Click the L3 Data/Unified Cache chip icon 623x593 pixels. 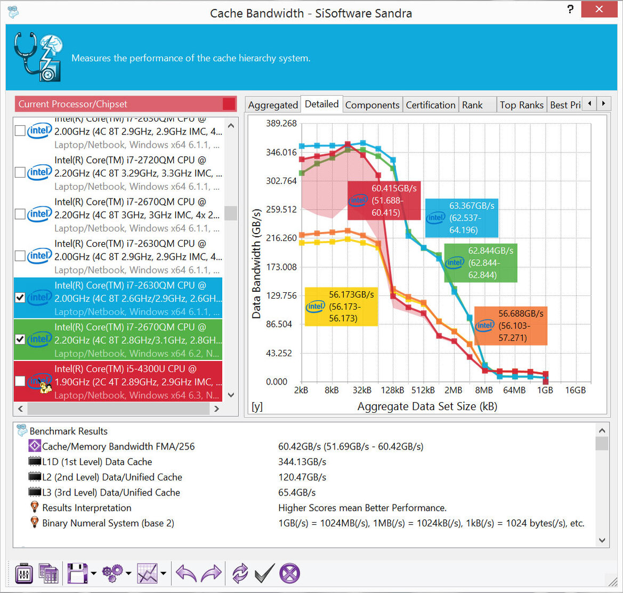(x=35, y=492)
